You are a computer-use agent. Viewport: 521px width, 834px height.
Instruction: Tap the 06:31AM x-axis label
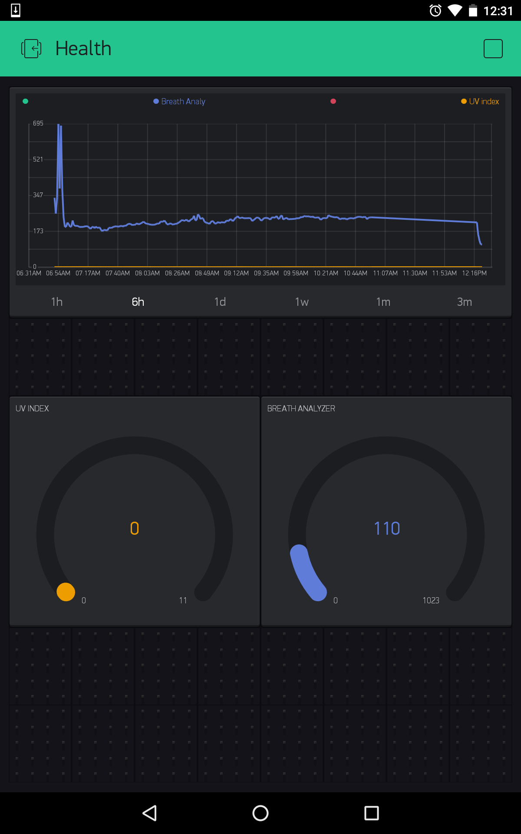[29, 273]
